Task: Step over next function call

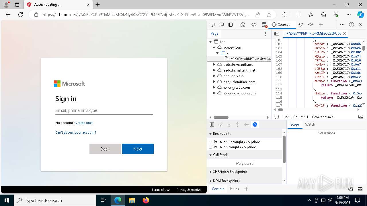Action: click(x=220, y=124)
